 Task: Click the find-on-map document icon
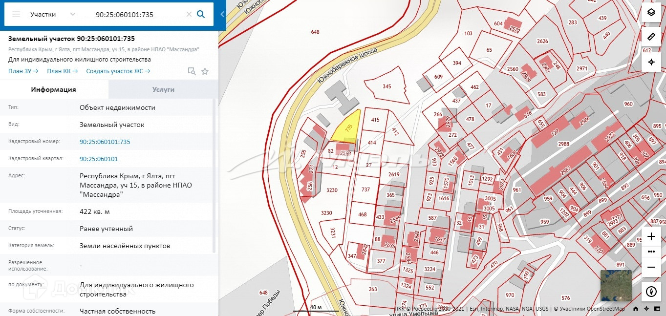pyautogui.click(x=192, y=71)
